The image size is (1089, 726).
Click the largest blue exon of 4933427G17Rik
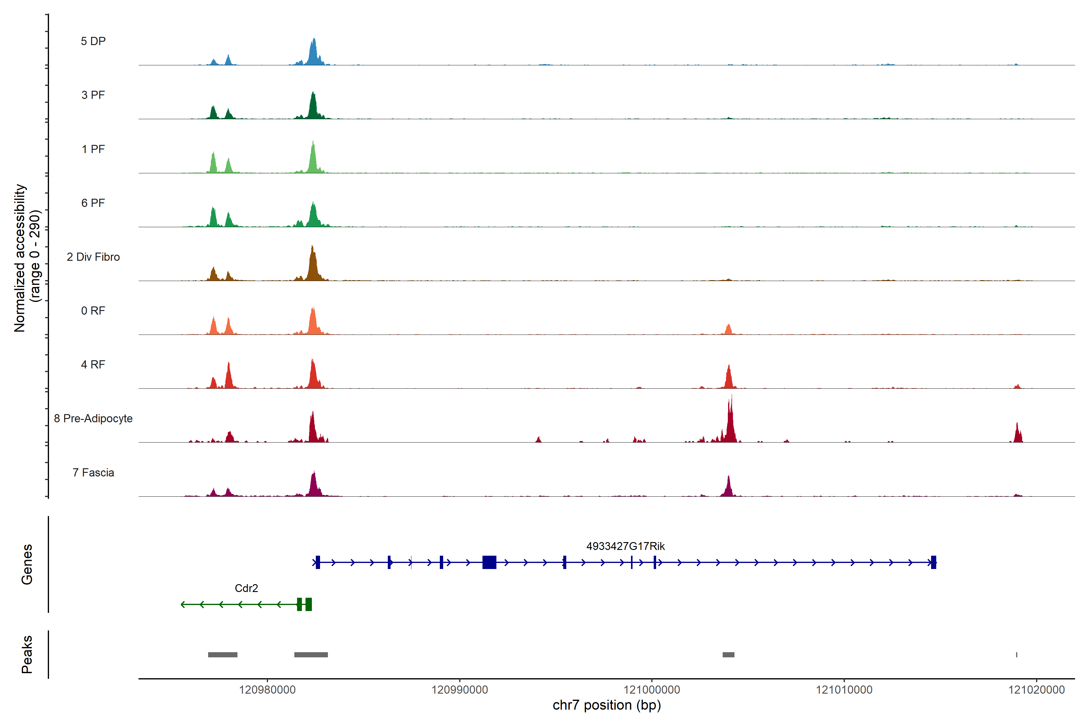tap(489, 562)
